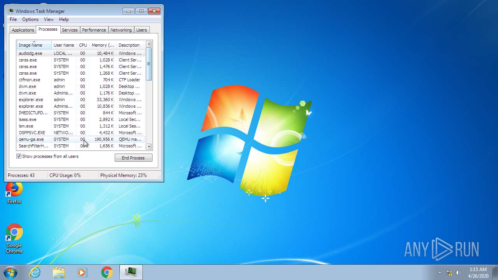Open the File menu
Screen dimensions: 498x280
tap(13, 19)
